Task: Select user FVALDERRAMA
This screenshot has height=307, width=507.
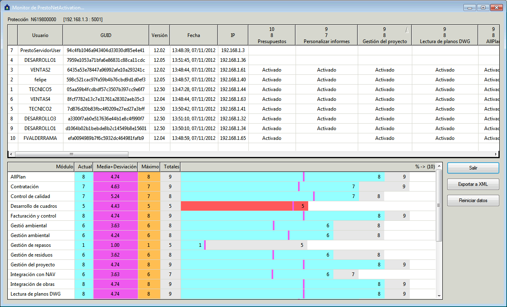Action: pyautogui.click(x=40, y=138)
